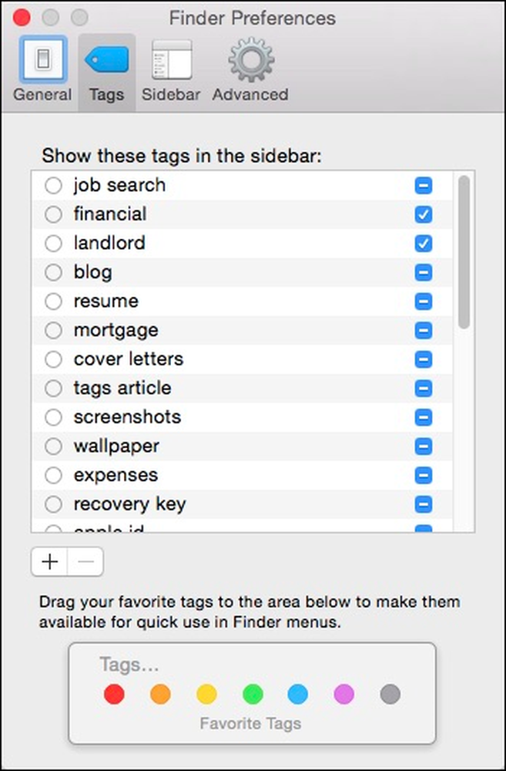The height and width of the screenshot is (771, 506).
Task: Click the color circle beside wallpaper tag
Action: (x=53, y=446)
